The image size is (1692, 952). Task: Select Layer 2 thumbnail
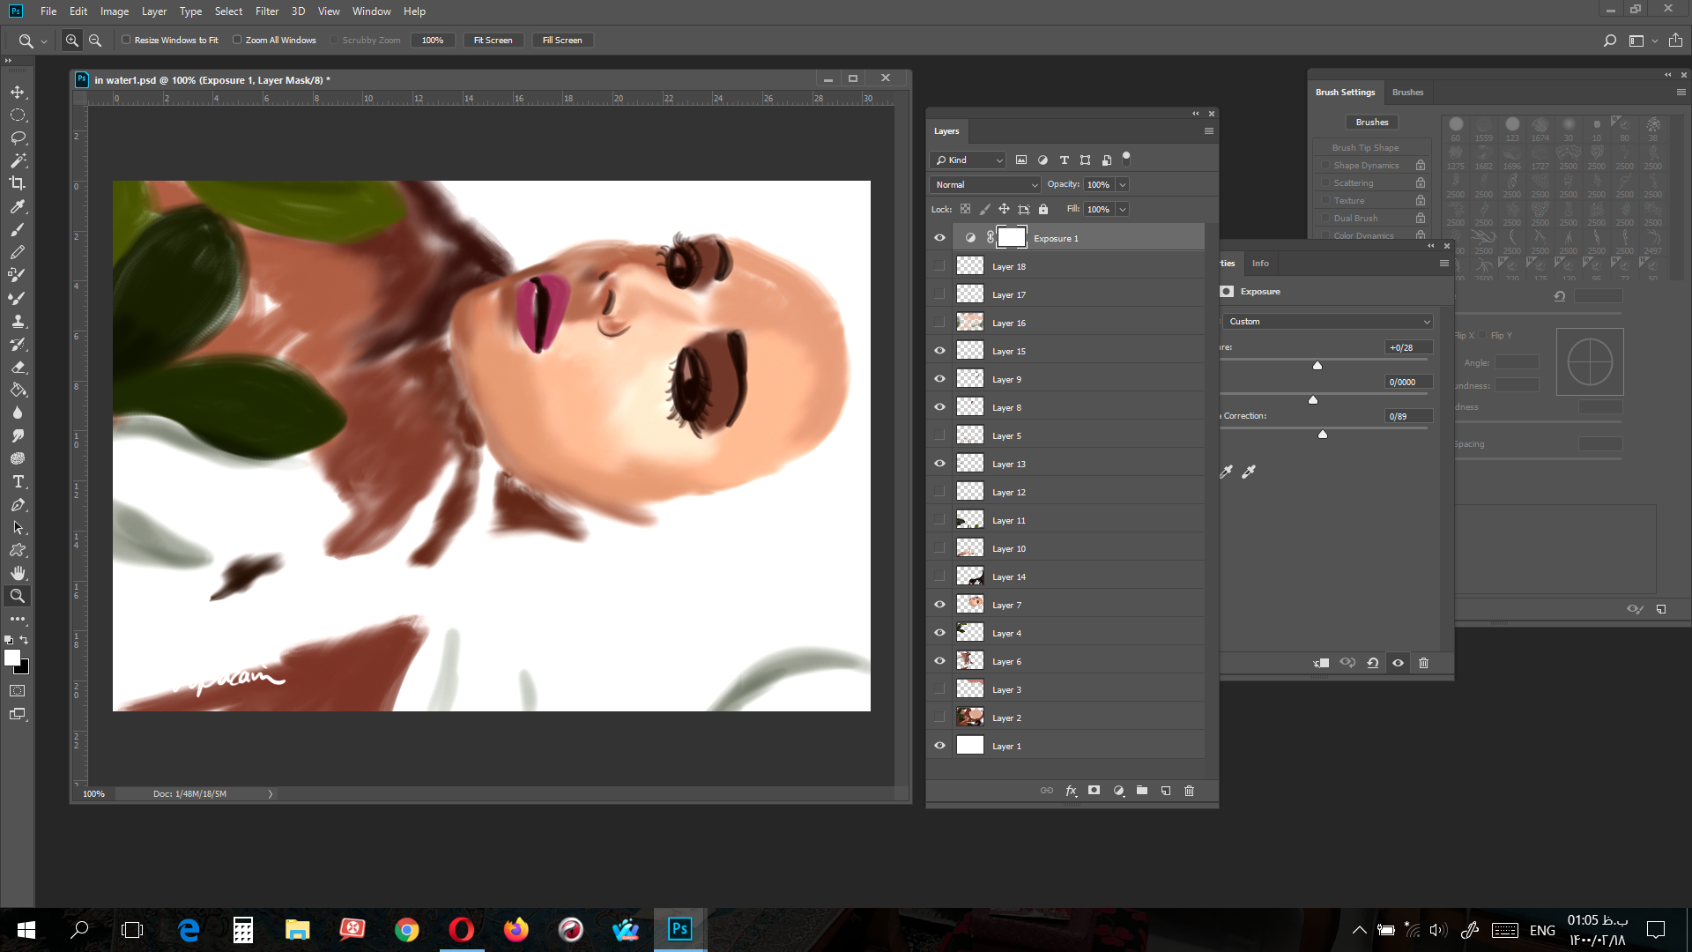click(x=970, y=718)
